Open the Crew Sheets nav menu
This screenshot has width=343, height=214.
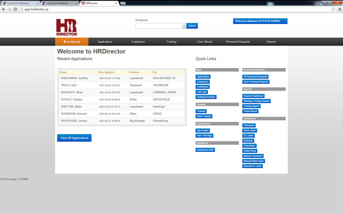click(205, 42)
